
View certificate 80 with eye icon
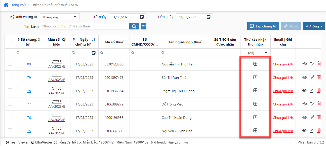[x=304, y=64]
